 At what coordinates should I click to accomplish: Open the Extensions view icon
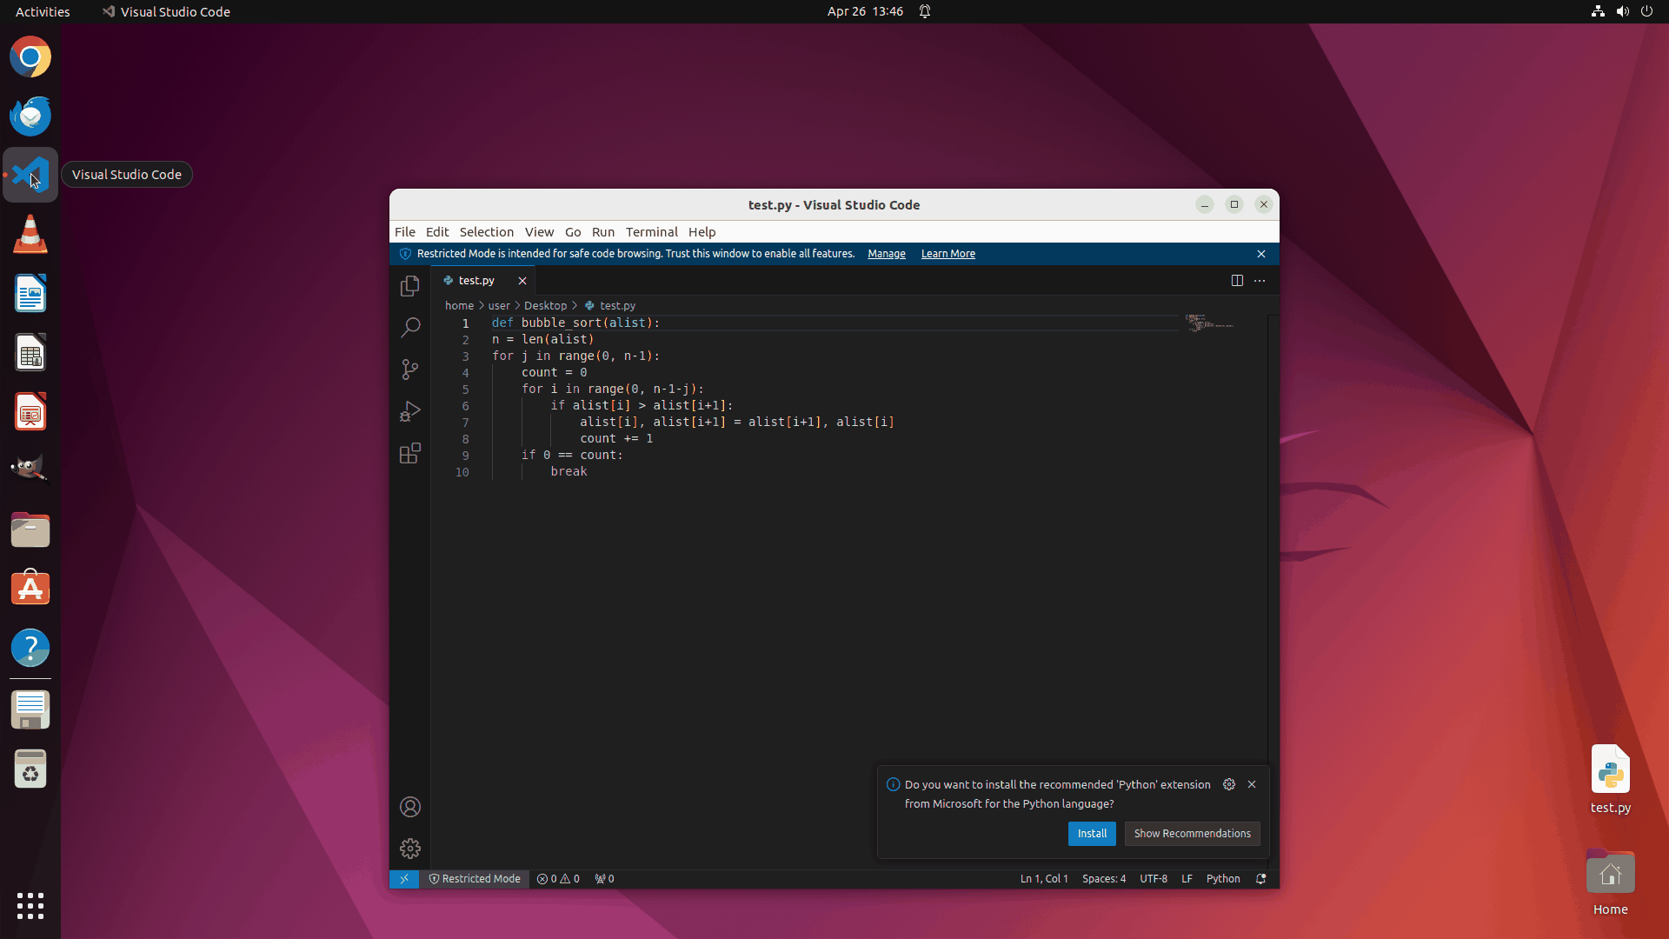click(x=409, y=453)
